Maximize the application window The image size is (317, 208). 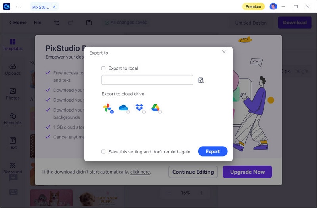coord(296,6)
